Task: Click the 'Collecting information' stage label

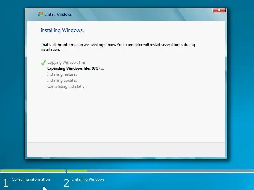Action: (x=31, y=179)
